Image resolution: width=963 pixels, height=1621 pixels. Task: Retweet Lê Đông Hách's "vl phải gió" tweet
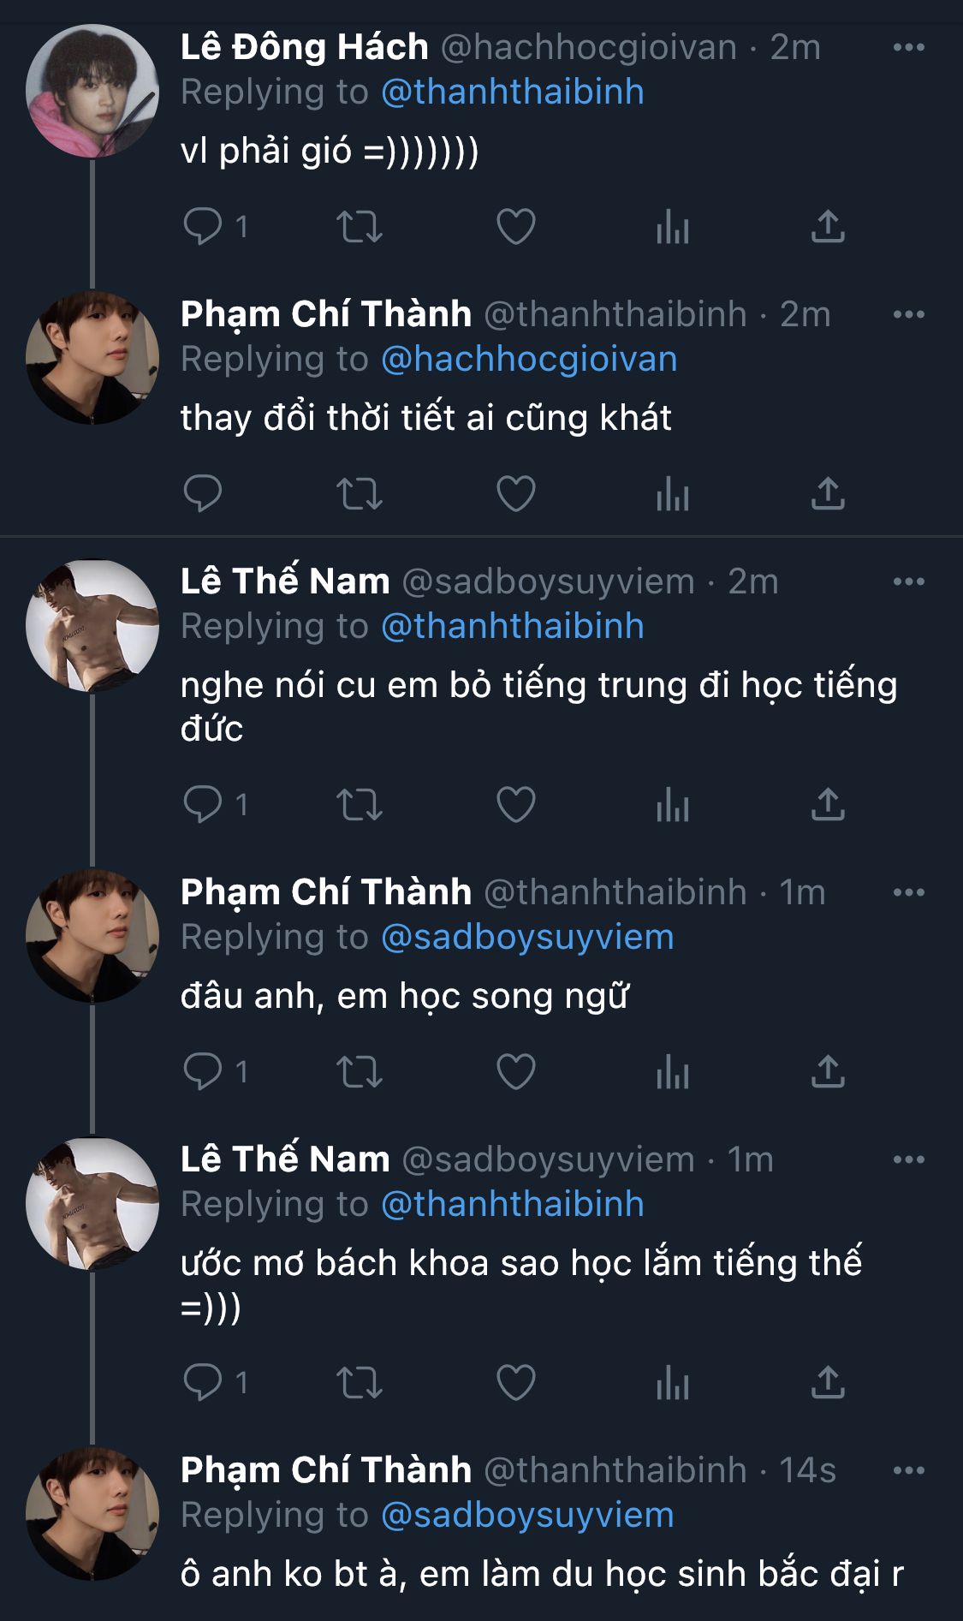(x=359, y=227)
